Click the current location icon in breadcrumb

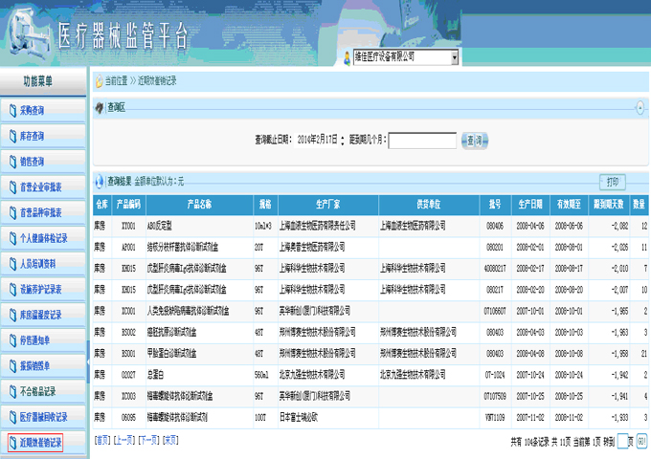pos(100,81)
